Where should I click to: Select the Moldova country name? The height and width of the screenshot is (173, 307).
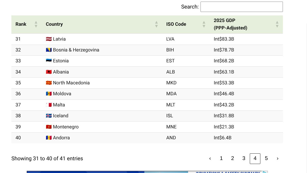click(x=62, y=94)
